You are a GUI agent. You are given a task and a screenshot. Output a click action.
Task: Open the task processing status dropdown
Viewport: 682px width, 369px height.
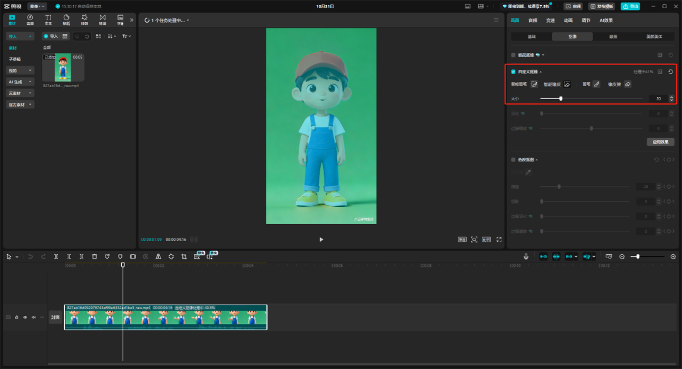(x=167, y=20)
